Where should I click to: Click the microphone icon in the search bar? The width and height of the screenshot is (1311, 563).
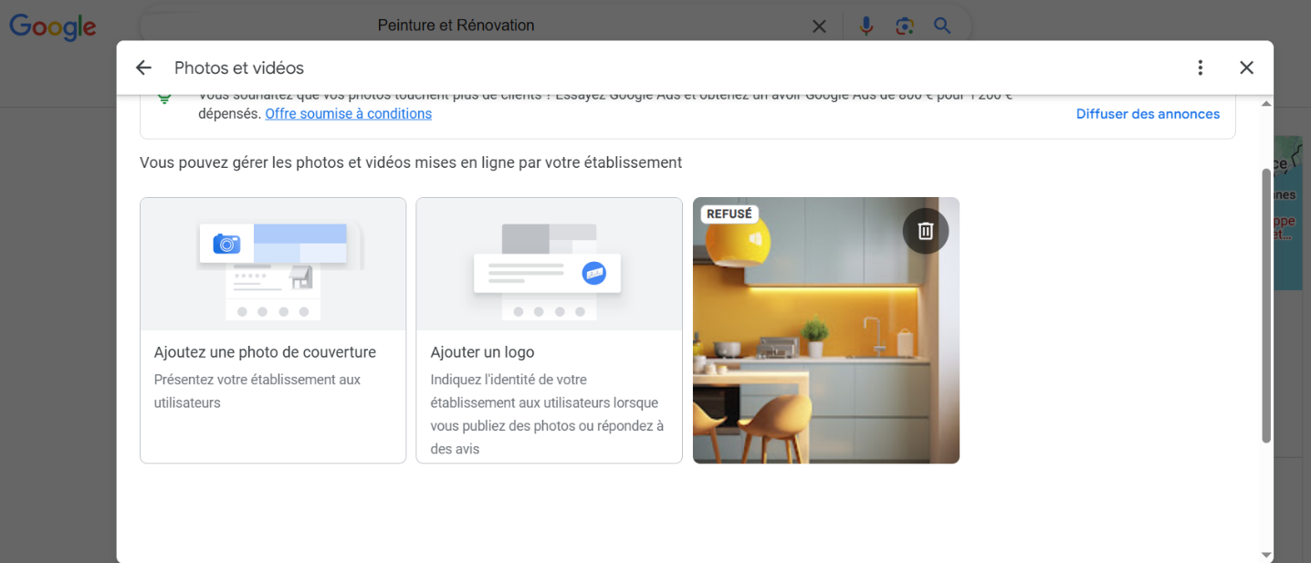tap(865, 26)
